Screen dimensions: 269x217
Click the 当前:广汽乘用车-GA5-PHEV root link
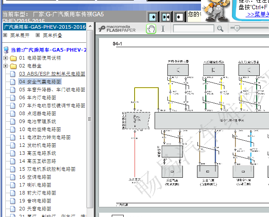49,50
